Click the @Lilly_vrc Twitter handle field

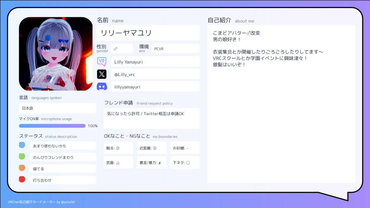coord(155,74)
